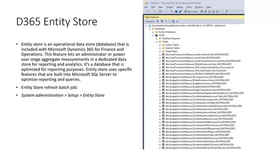Select BudgetActivityMeasure_DimAttributeOMRegion_MATERIALIZED table
Screen dimensions: 279x157
[x=198, y=132]
